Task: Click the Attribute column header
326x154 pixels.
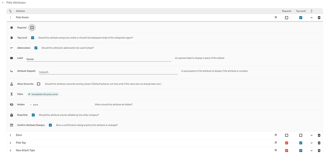Action: point(20,11)
